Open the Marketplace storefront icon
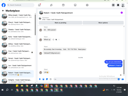 [75, 5]
